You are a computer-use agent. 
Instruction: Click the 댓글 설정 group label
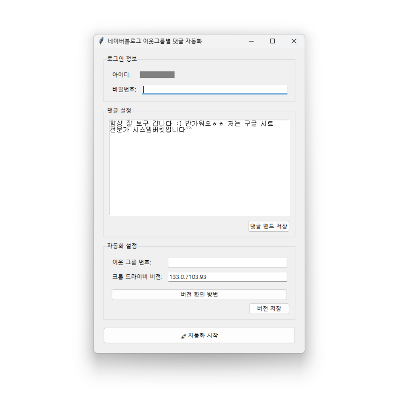pos(119,111)
